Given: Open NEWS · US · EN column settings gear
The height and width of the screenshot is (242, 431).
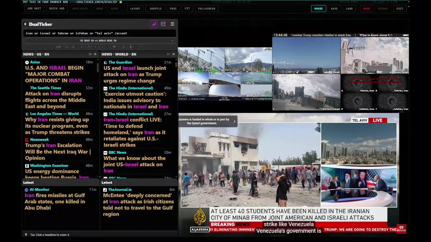Looking at the screenshot, I should coord(95,54).
